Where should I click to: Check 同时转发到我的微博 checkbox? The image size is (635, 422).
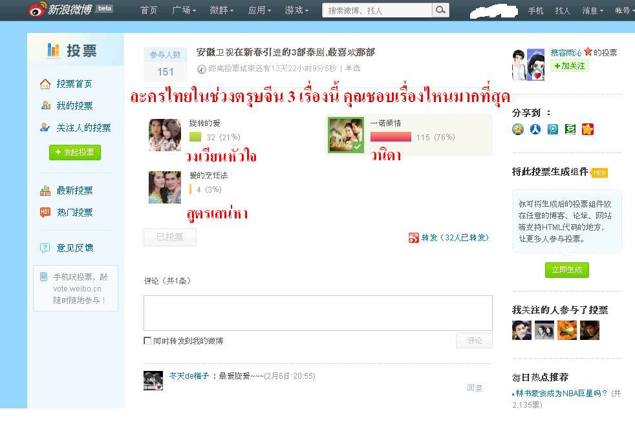147,341
